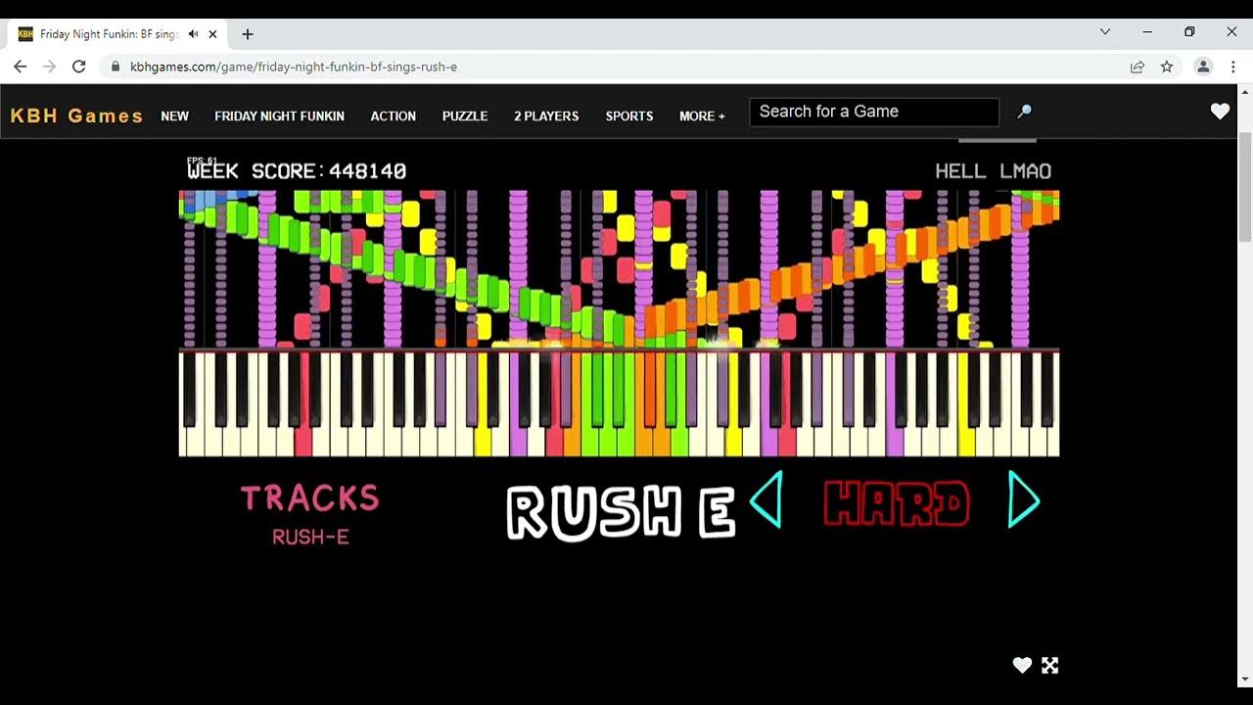Bookmark this page with star icon
Screen dimensions: 1253x705
coord(1167,67)
